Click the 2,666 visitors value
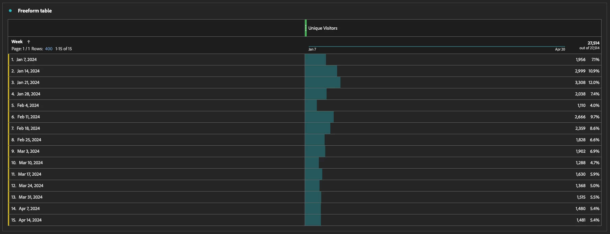Image resolution: width=610 pixels, height=234 pixels. (580, 117)
